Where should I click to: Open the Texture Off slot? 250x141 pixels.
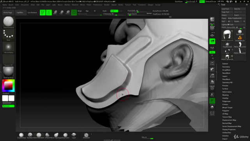(8, 60)
